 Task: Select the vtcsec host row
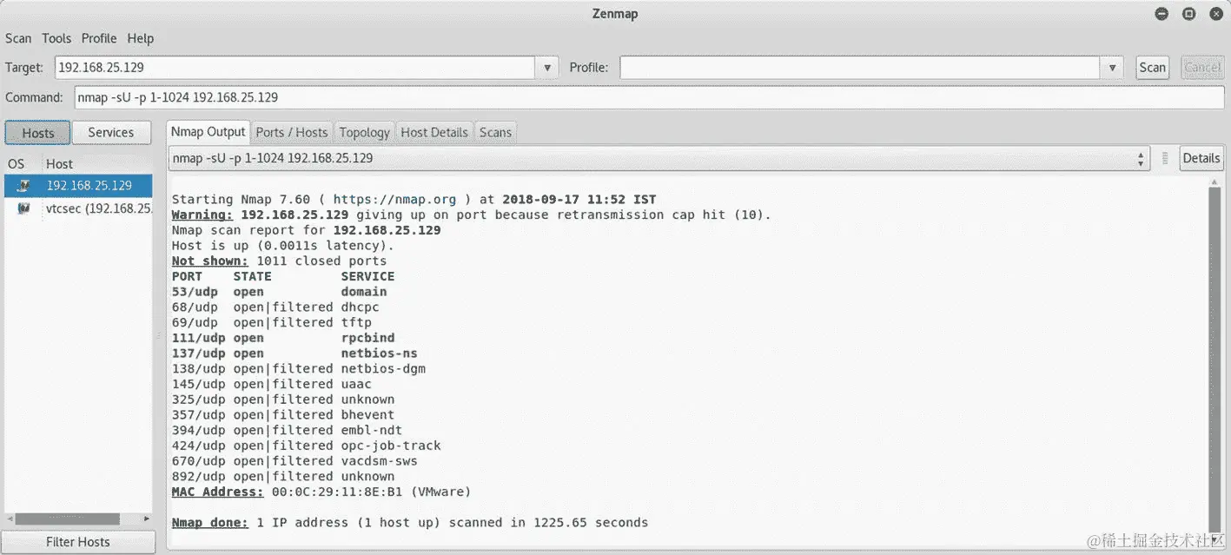pos(77,208)
